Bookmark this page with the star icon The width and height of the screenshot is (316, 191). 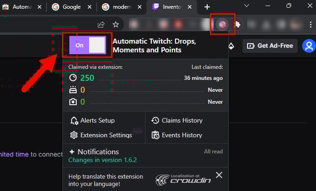[x=116, y=24]
